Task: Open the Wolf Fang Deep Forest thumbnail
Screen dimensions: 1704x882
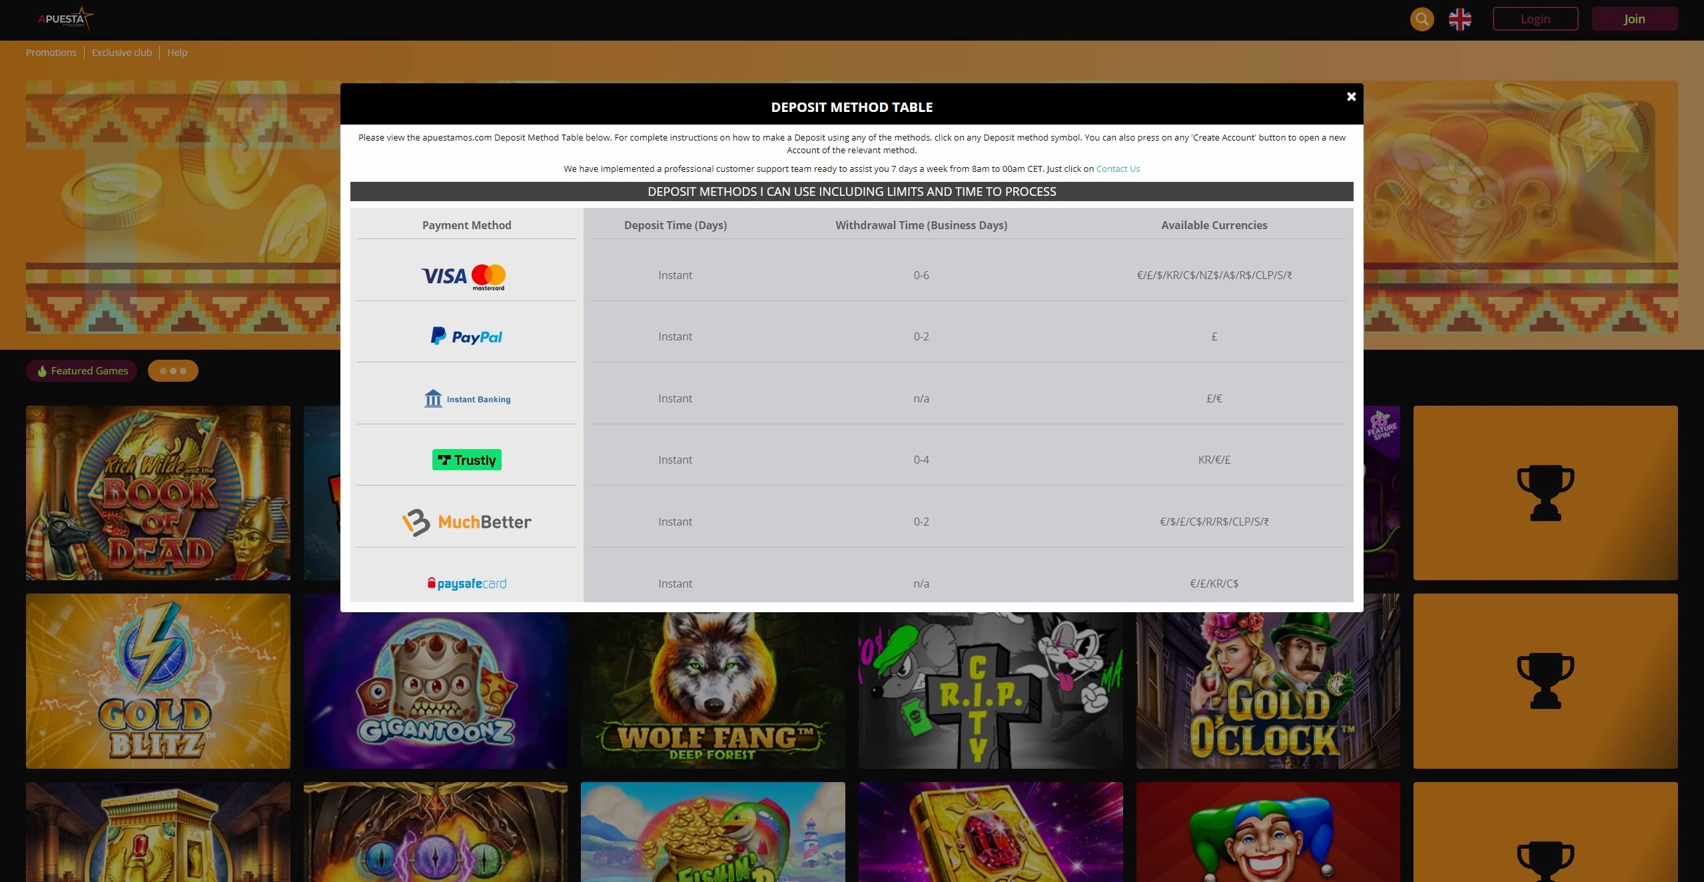Action: [x=713, y=690]
